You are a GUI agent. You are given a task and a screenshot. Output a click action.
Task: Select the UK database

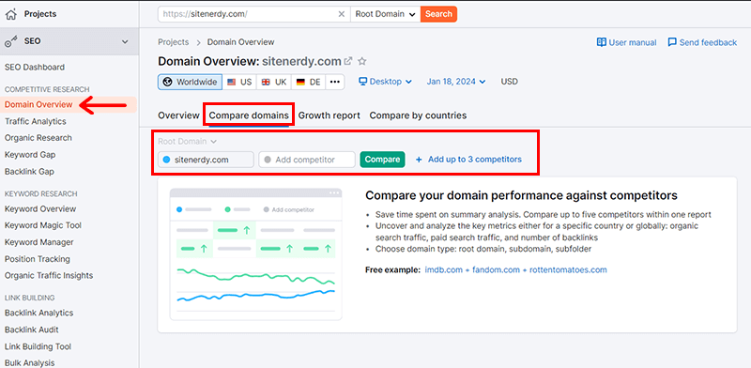[274, 82]
